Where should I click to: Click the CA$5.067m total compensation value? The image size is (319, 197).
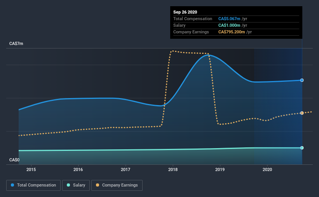[x=229, y=19]
